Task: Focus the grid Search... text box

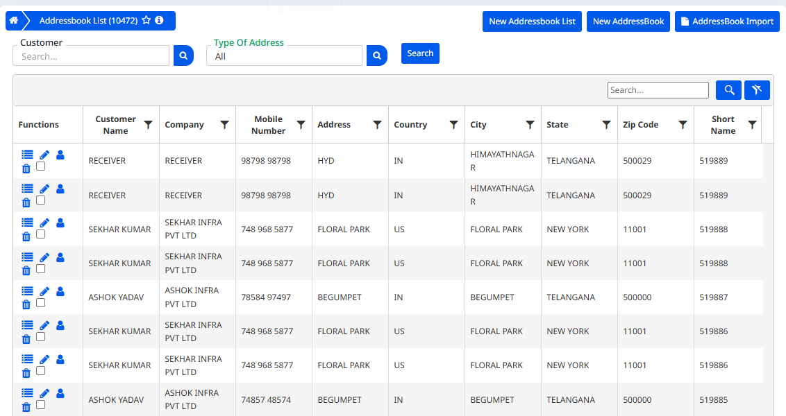Action: point(658,90)
